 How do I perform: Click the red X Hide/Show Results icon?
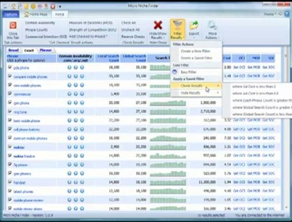[158, 25]
